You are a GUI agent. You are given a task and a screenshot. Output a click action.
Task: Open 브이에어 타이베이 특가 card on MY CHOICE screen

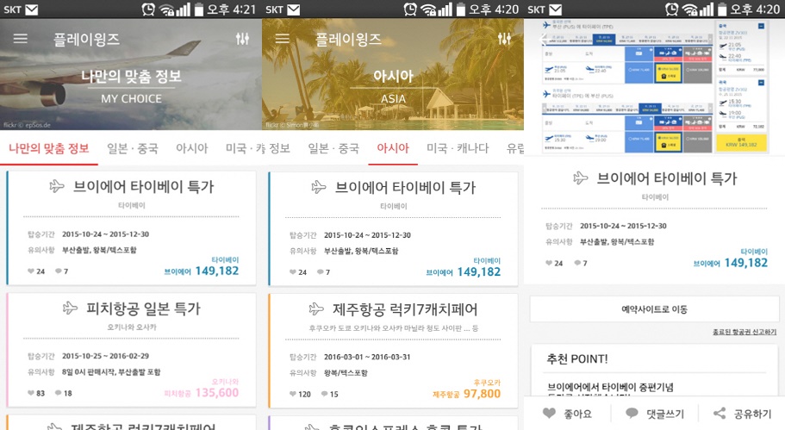(x=132, y=228)
